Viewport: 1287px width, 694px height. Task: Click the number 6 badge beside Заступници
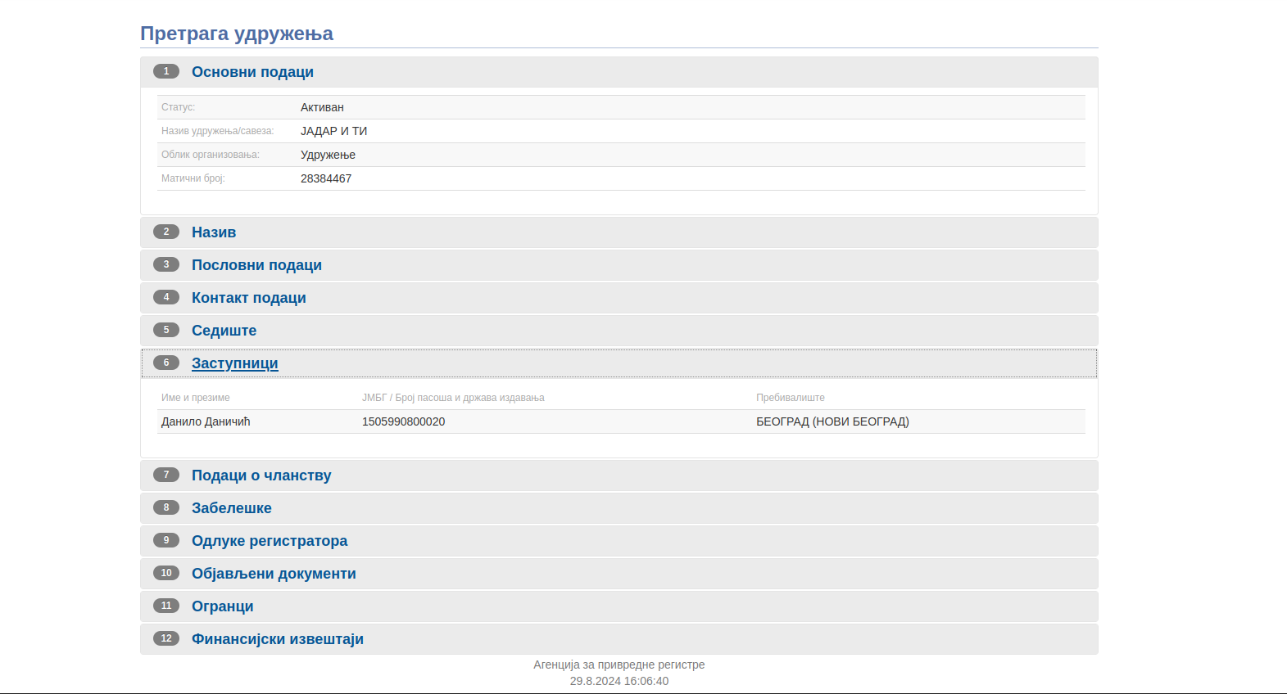[x=166, y=363]
